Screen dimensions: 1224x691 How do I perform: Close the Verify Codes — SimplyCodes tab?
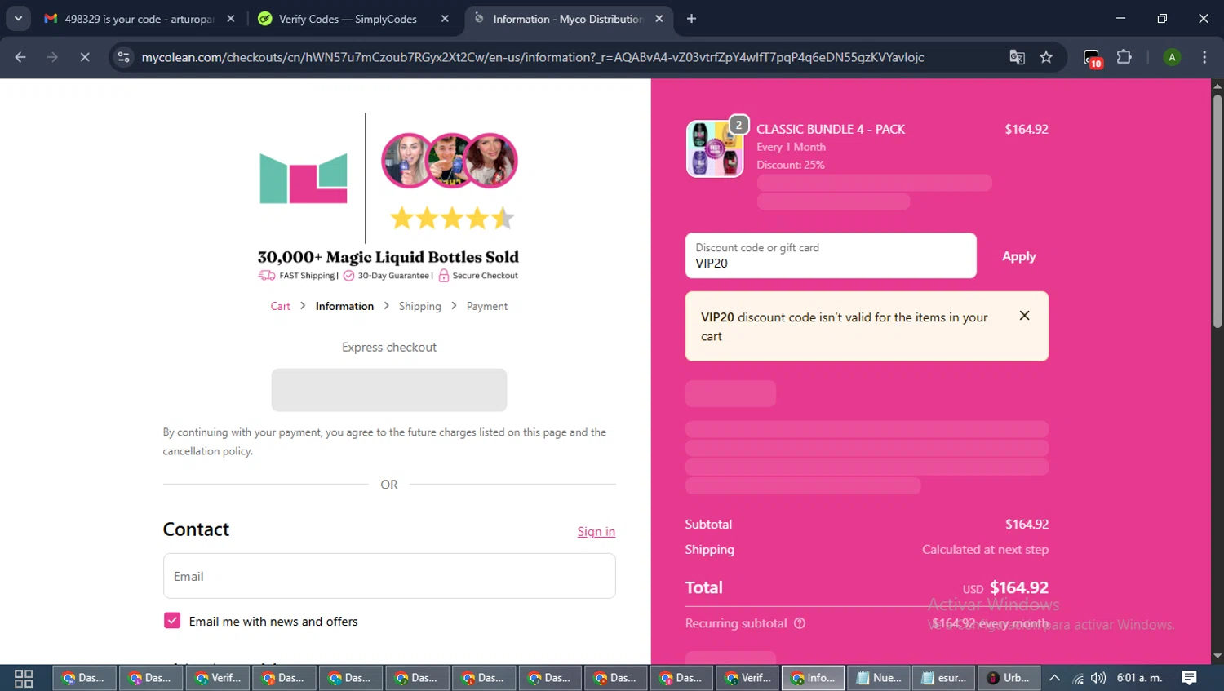pyautogui.click(x=445, y=19)
